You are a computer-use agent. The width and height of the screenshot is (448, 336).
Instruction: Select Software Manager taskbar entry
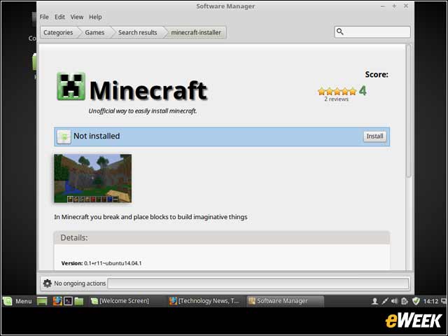coord(285,301)
